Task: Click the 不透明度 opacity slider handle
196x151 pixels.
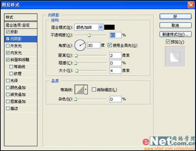Action: pyautogui.click(x=89, y=35)
